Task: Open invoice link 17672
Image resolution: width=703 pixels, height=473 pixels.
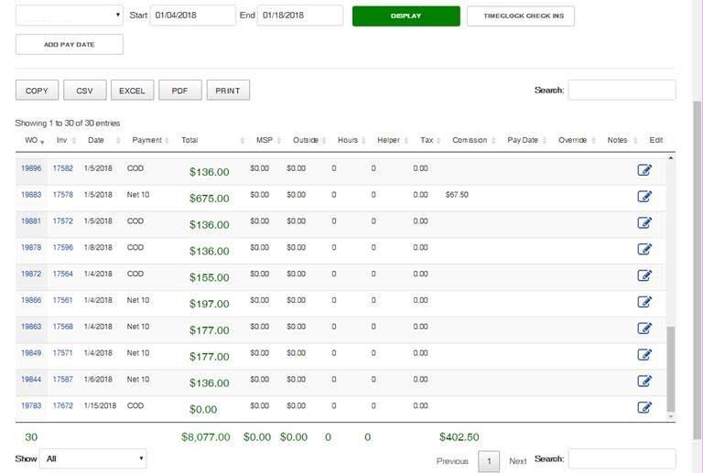Action: (x=63, y=406)
